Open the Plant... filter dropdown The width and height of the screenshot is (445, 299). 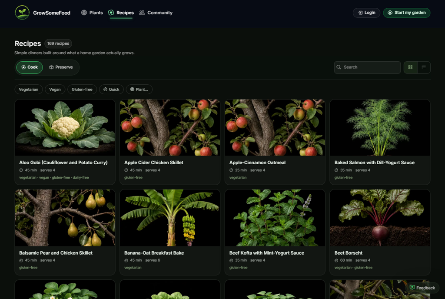tap(139, 90)
